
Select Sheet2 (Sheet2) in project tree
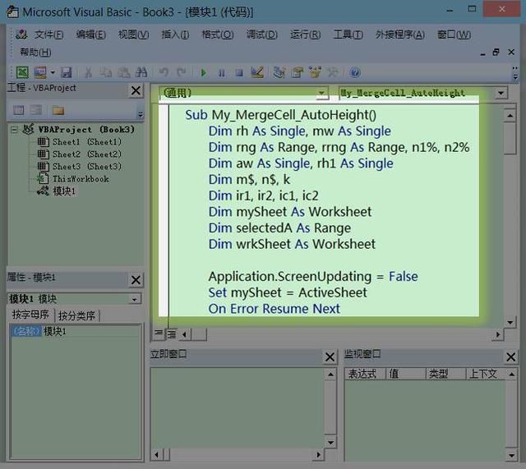click(87, 154)
